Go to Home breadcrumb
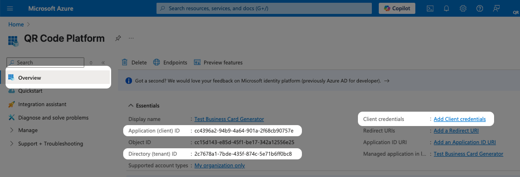520x177 pixels. [x=16, y=25]
